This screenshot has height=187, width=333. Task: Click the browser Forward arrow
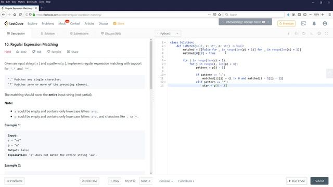[9, 15]
